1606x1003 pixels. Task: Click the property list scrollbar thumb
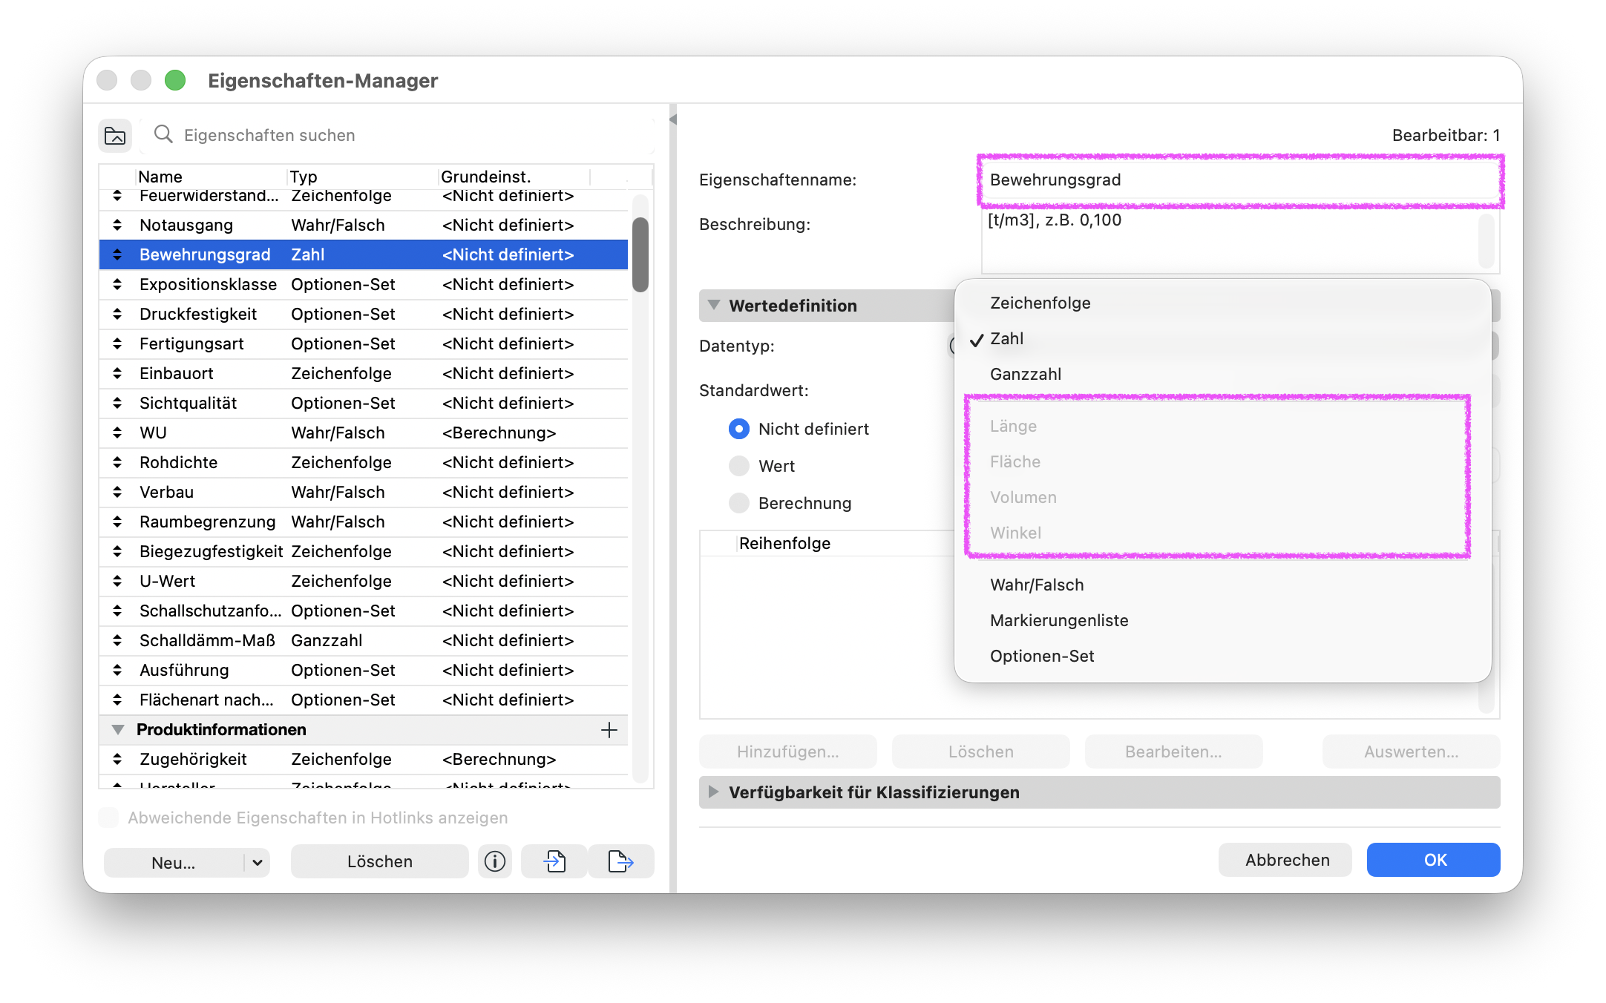(640, 254)
